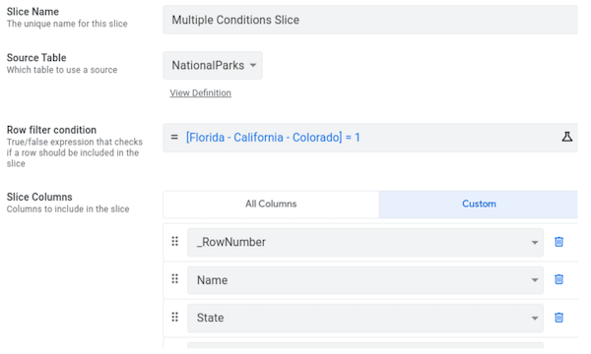The image size is (591, 354).
Task: Grab the _RowNumber drag handle
Action: click(x=175, y=241)
